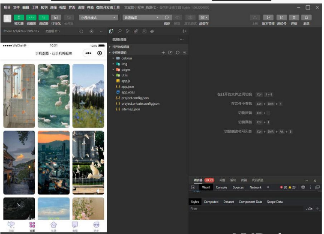
Task: Open the 普通编译 compile mode dropdown
Action: [141, 18]
